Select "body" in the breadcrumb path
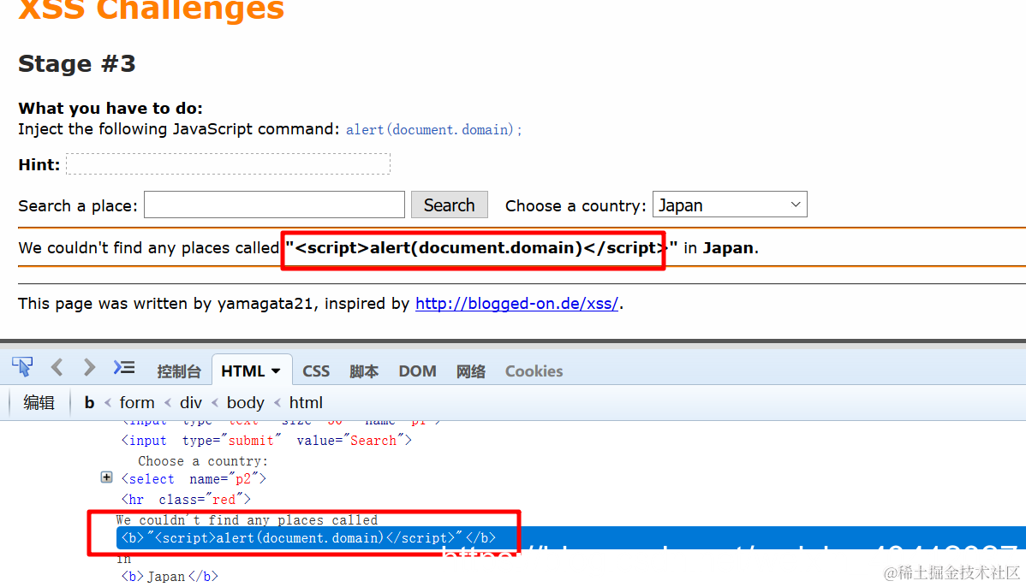Viewport: 1026px width, 587px height. point(246,402)
